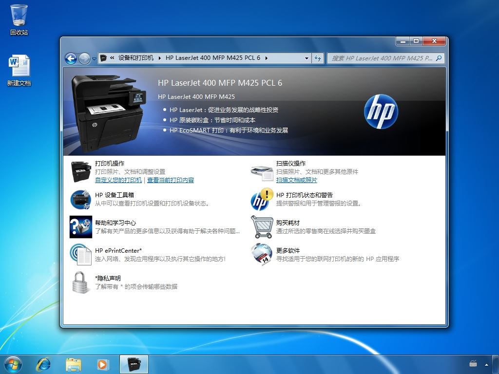This screenshot has width=499, height=374.
Task: Minimize the printer window
Action: click(403, 41)
